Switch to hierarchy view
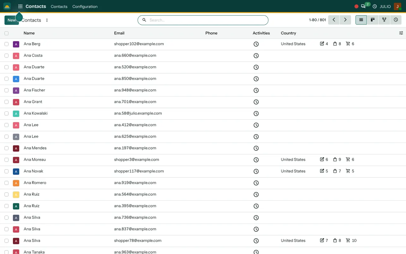 pyautogui.click(x=384, y=20)
